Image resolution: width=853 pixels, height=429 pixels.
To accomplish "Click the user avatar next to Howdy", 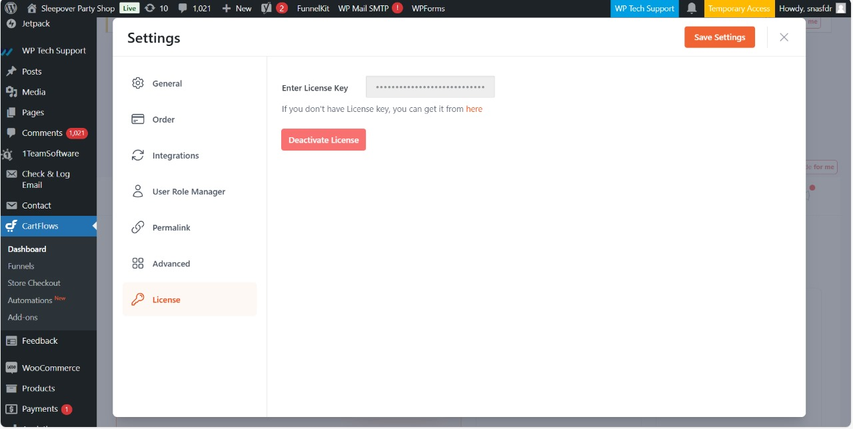I will point(840,9).
